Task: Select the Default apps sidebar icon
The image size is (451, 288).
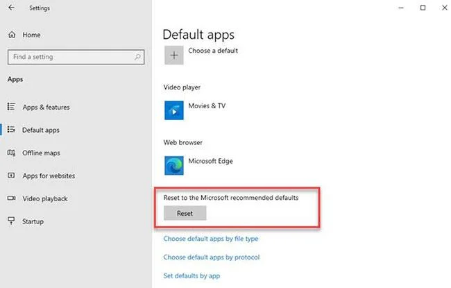Action: click(x=11, y=130)
